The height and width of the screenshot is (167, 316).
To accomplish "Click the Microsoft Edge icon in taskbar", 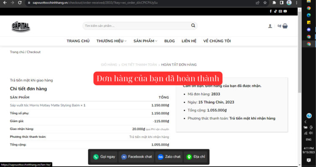I will 309,15.
